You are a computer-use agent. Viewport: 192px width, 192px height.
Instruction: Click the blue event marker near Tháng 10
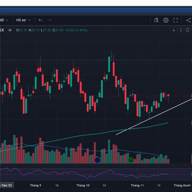[x=98, y=160]
